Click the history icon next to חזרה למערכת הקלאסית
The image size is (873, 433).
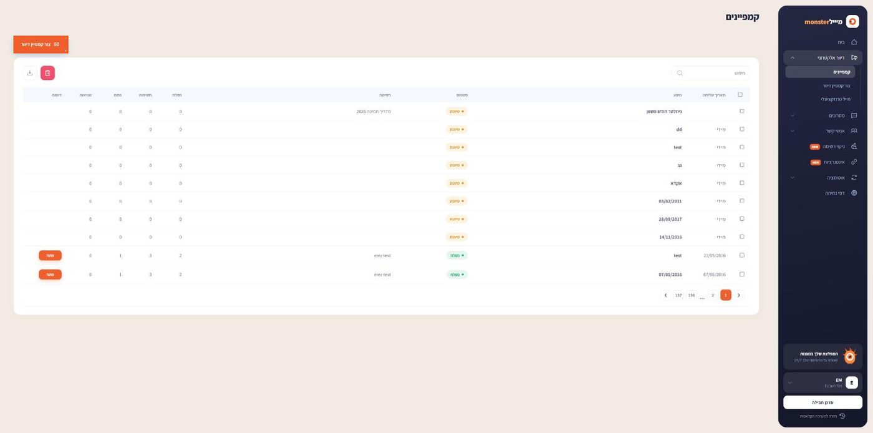842,416
